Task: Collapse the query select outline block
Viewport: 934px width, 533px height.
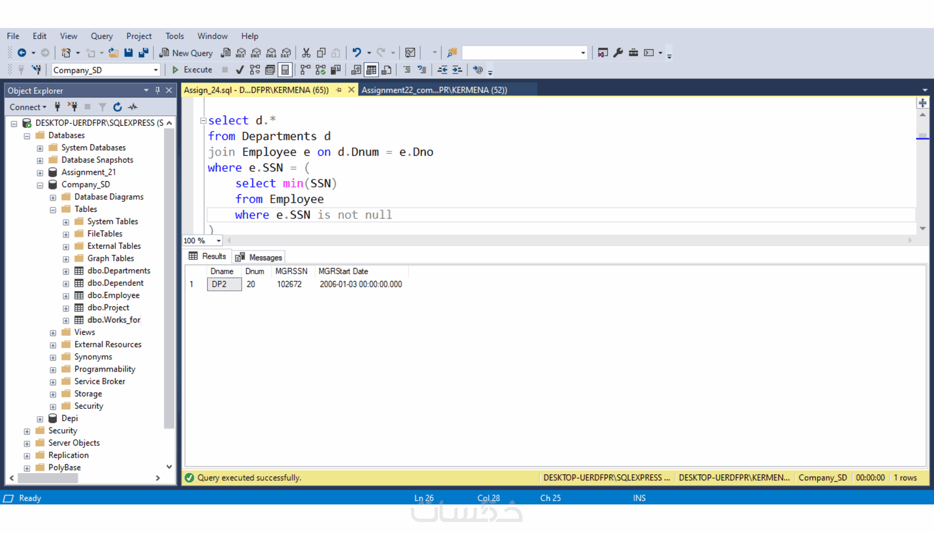Action: 203,120
